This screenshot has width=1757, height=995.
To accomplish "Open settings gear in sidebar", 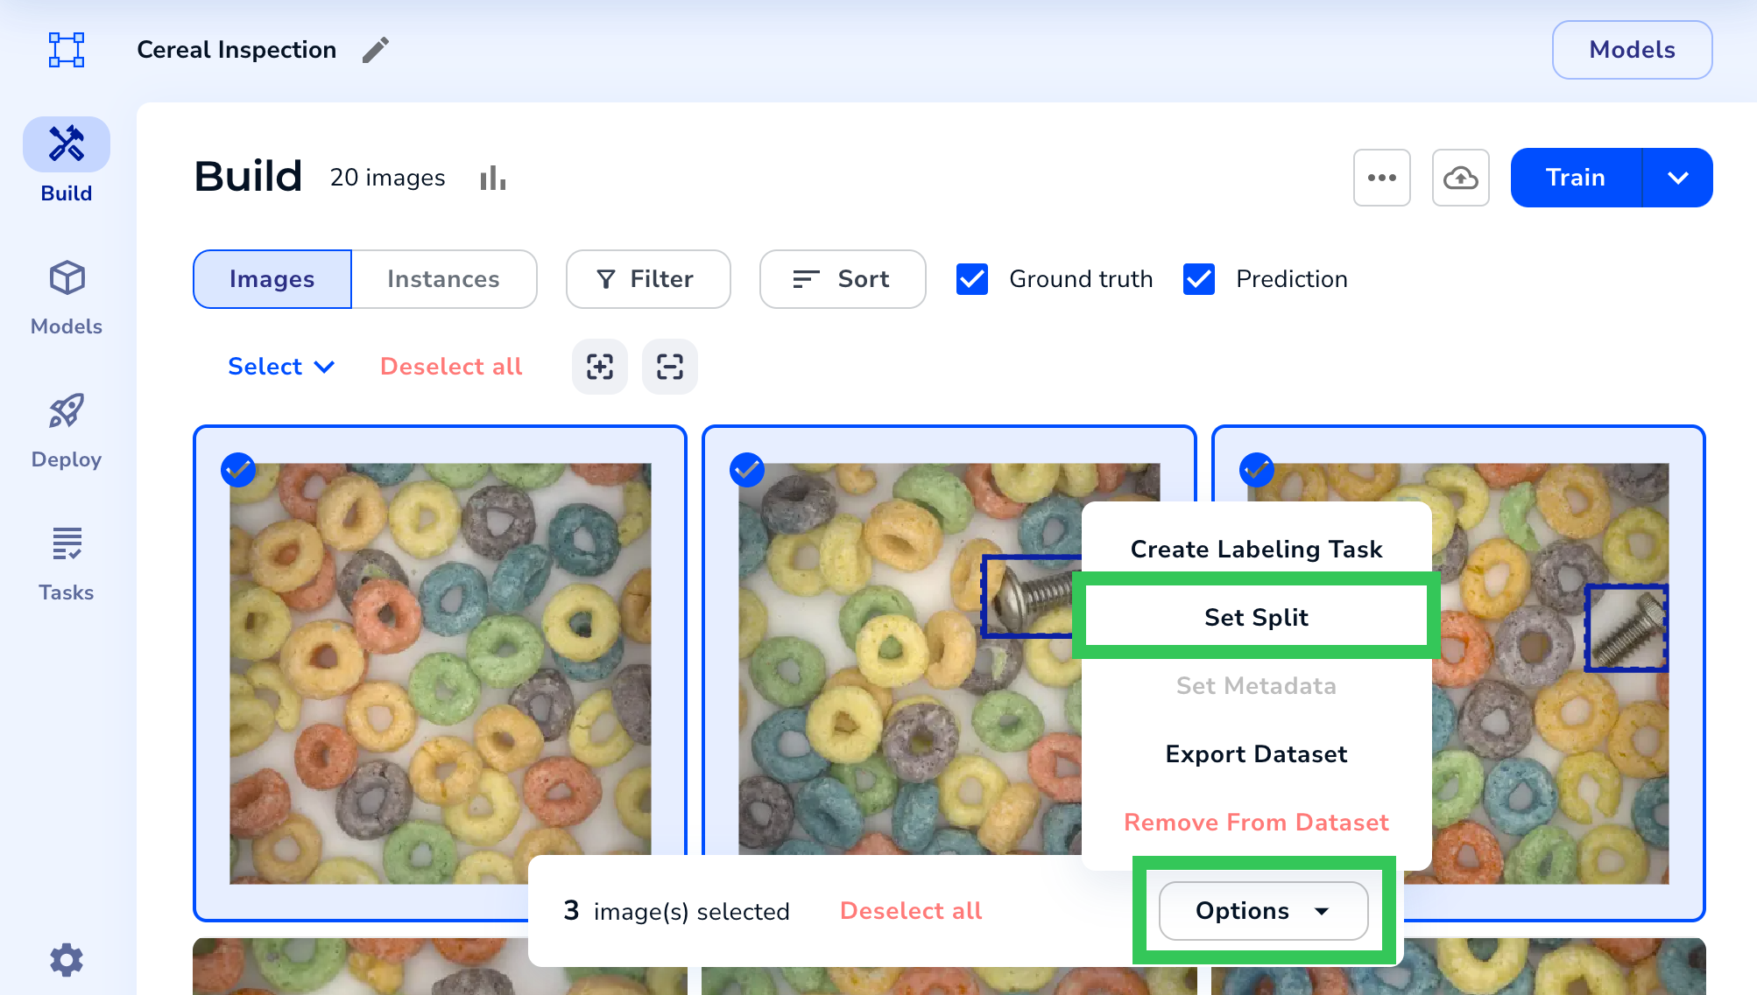I will (x=67, y=960).
